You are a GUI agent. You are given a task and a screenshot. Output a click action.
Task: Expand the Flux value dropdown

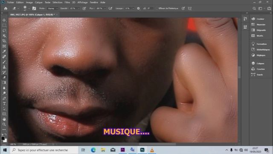pos(105,9)
